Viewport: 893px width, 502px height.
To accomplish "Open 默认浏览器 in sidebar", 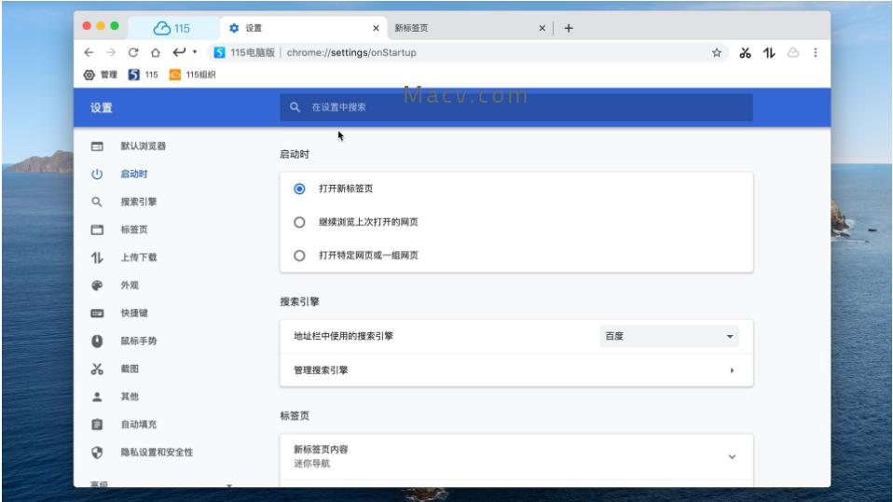I will [x=143, y=146].
